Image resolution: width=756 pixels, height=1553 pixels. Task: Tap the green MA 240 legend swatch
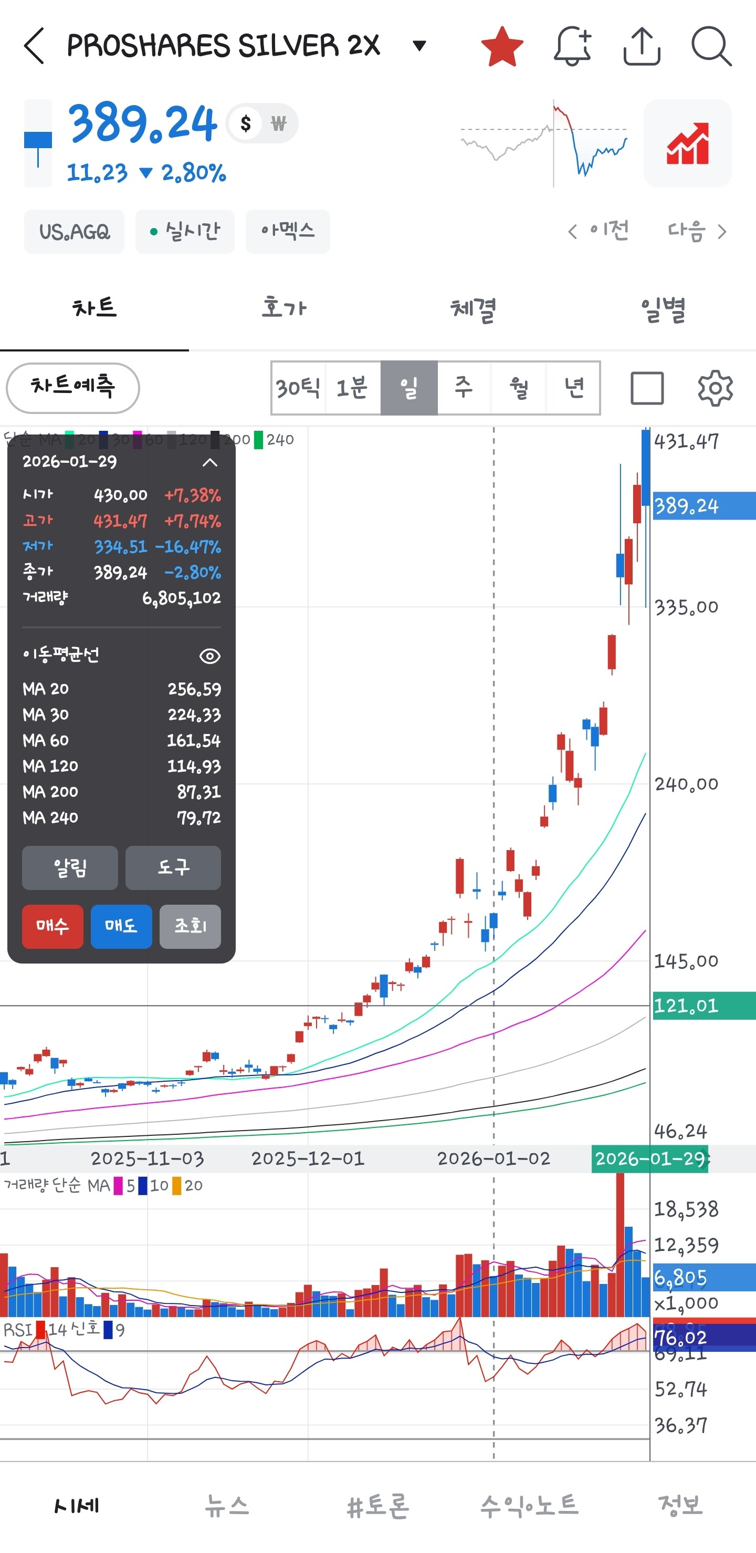point(258,440)
